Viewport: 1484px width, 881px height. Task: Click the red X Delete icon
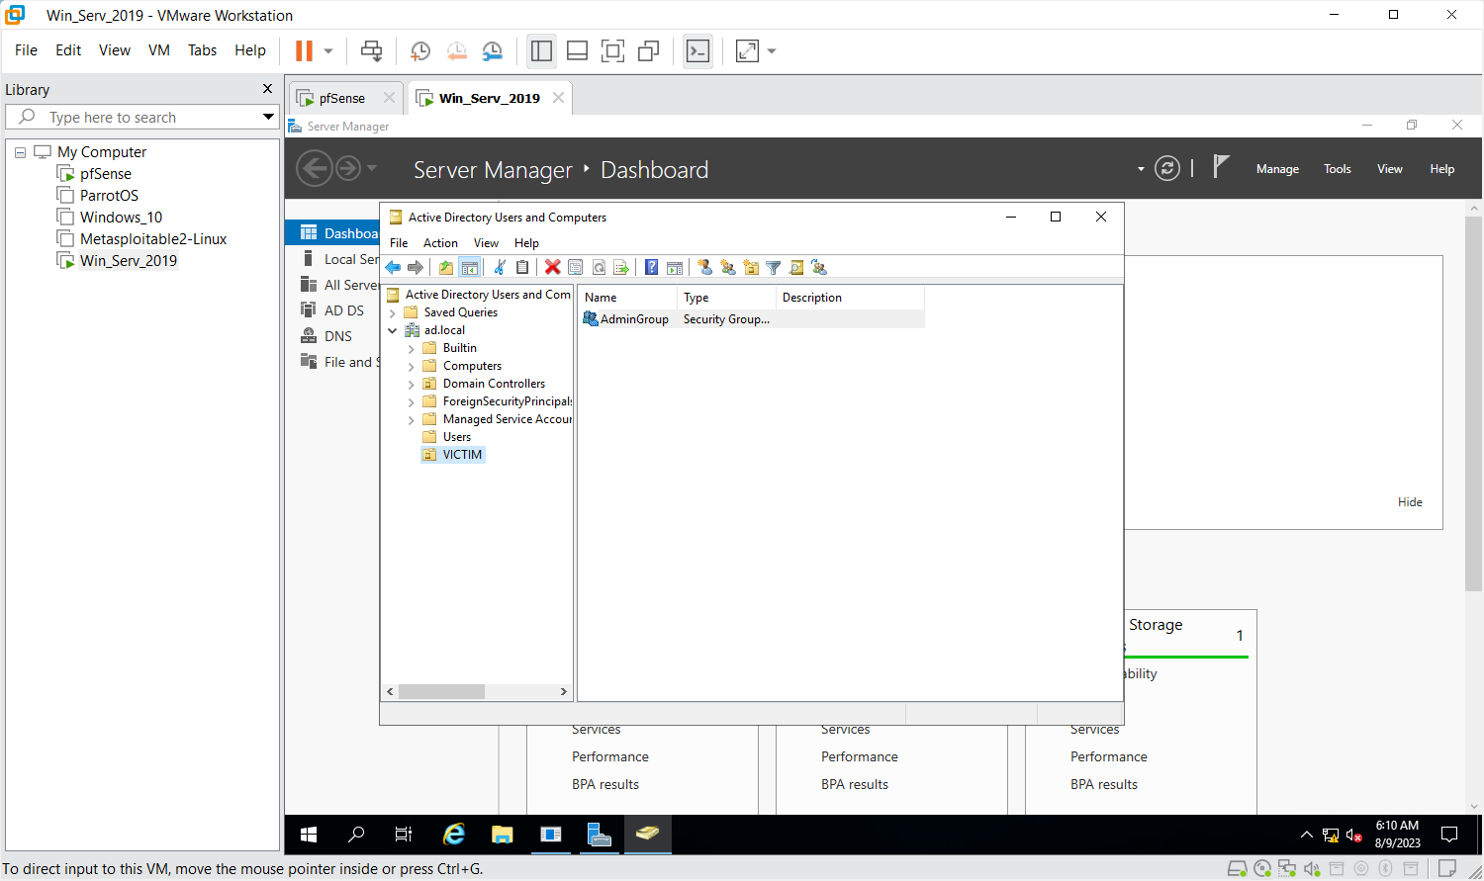coord(552,267)
